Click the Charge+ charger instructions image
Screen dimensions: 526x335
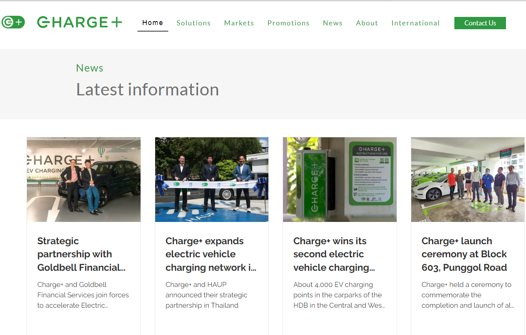tap(339, 180)
